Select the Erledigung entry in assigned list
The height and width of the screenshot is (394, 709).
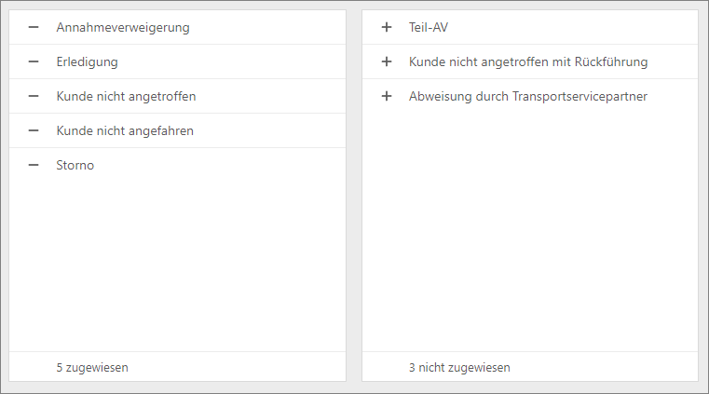tap(177, 61)
